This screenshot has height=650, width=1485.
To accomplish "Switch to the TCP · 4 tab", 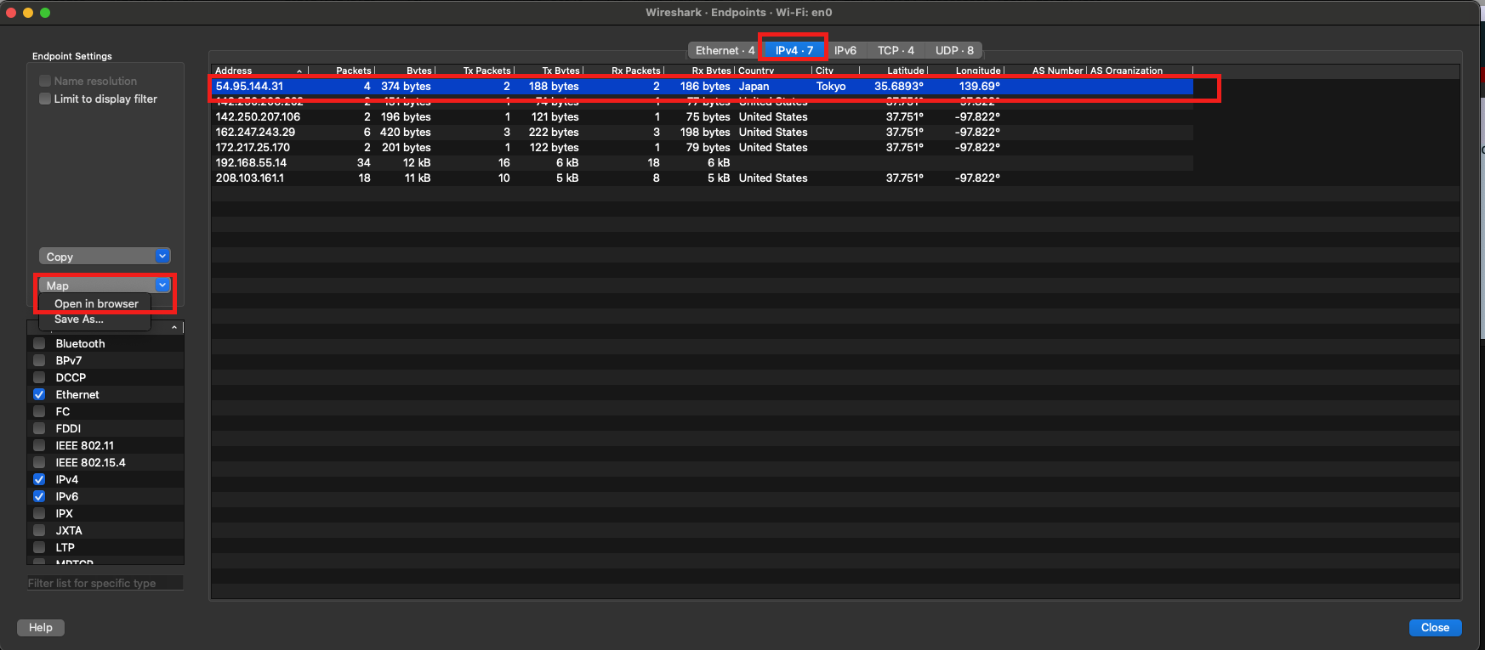I will coord(896,50).
